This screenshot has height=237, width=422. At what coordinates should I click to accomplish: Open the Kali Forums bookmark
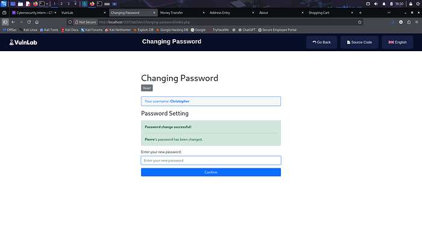coord(92,30)
